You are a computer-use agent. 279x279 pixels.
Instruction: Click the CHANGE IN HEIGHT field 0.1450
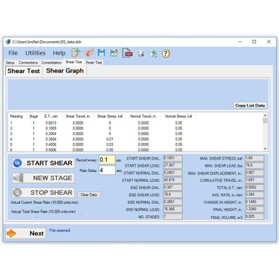pos(254,202)
